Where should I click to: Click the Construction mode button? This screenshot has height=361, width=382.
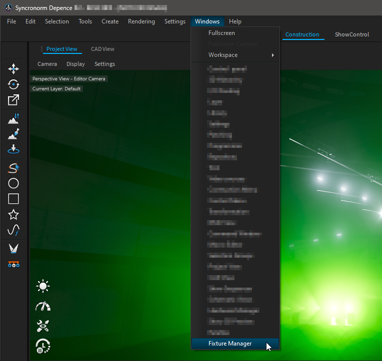(x=302, y=34)
